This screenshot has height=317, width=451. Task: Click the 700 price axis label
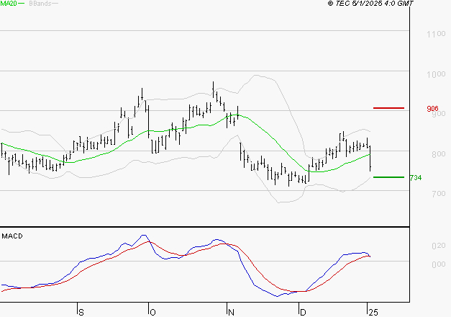439,194
